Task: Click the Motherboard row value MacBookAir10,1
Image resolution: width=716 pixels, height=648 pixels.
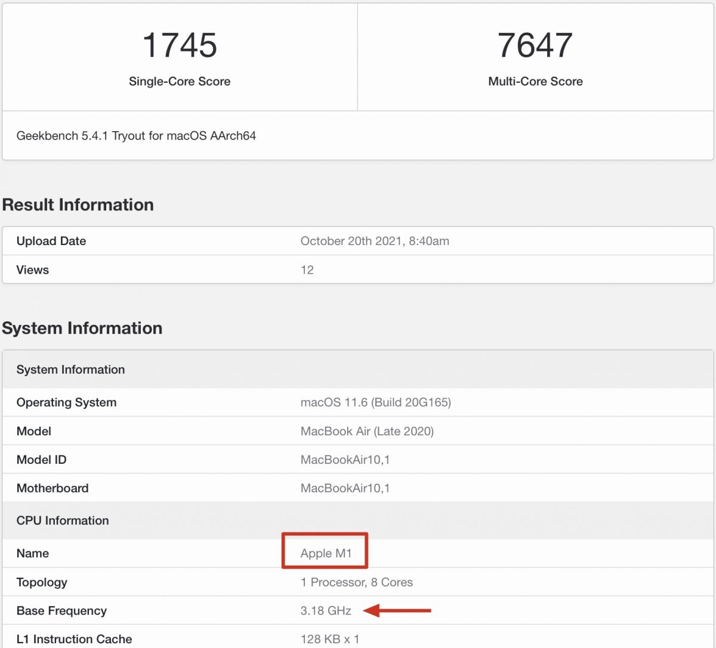Action: 345,488
